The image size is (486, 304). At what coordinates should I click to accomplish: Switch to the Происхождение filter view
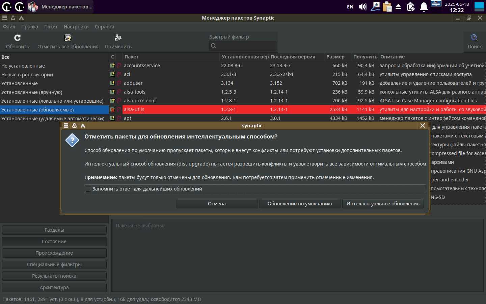pyautogui.click(x=54, y=253)
